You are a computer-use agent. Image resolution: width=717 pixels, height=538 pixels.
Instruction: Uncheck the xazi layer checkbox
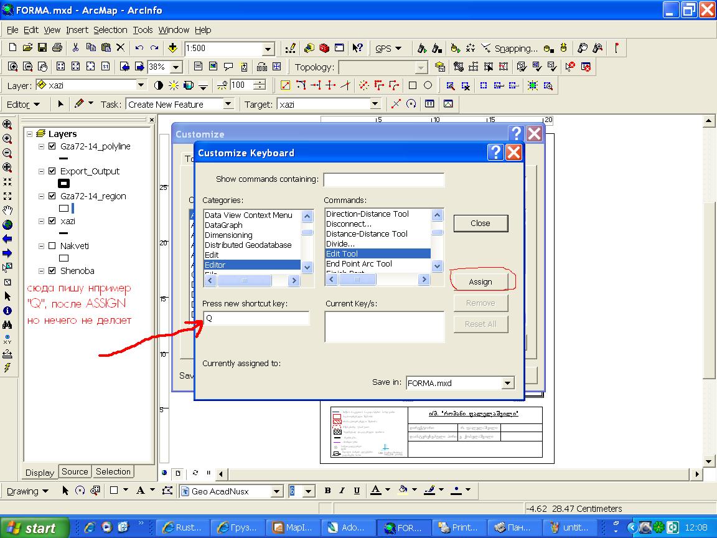tap(52, 221)
